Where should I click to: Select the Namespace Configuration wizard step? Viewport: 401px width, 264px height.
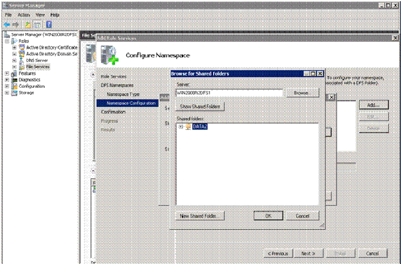(128, 103)
